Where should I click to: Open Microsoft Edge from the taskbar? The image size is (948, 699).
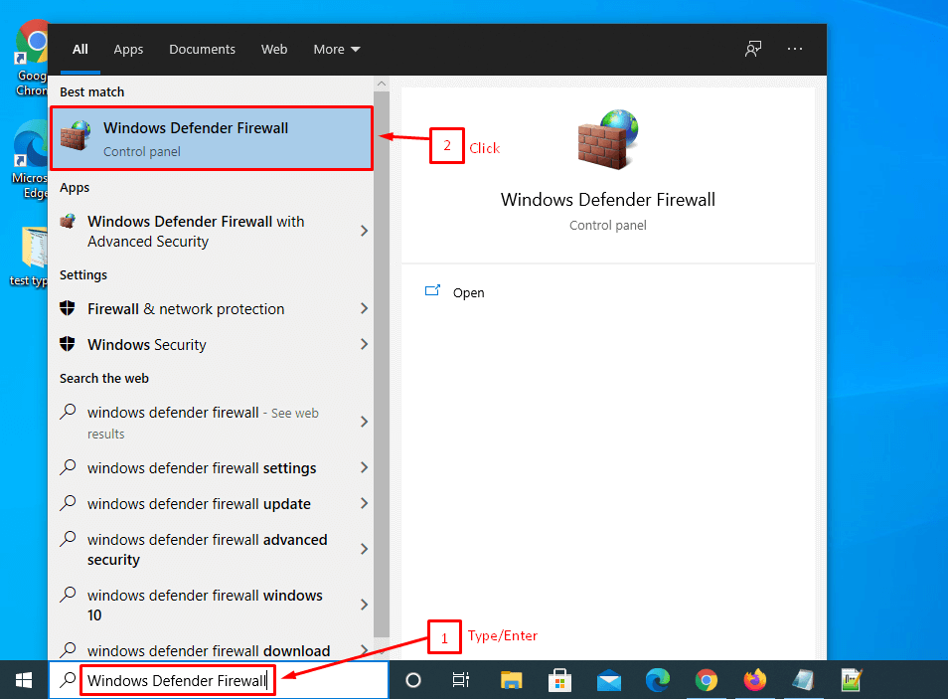click(657, 680)
